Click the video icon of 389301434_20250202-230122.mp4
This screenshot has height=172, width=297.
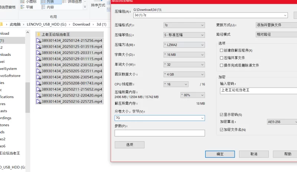[x=39, y=65]
